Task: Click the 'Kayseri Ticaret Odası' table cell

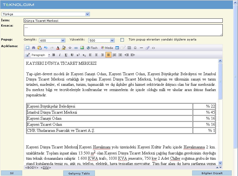Action: pos(110,124)
